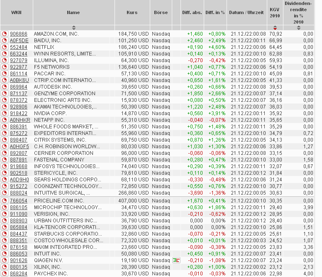
Task: Click chart icon beside NETAPP INC.
Action: (x=4, y=120)
